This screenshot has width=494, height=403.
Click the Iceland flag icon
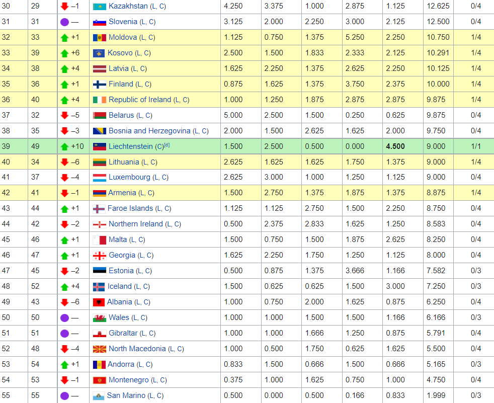[x=99, y=287]
